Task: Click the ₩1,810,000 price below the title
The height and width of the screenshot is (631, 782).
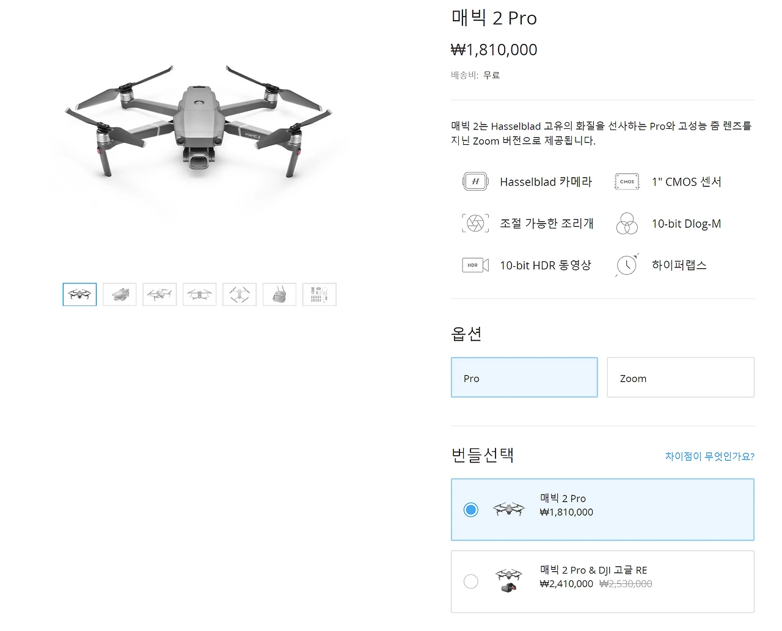Action: pyautogui.click(x=494, y=49)
